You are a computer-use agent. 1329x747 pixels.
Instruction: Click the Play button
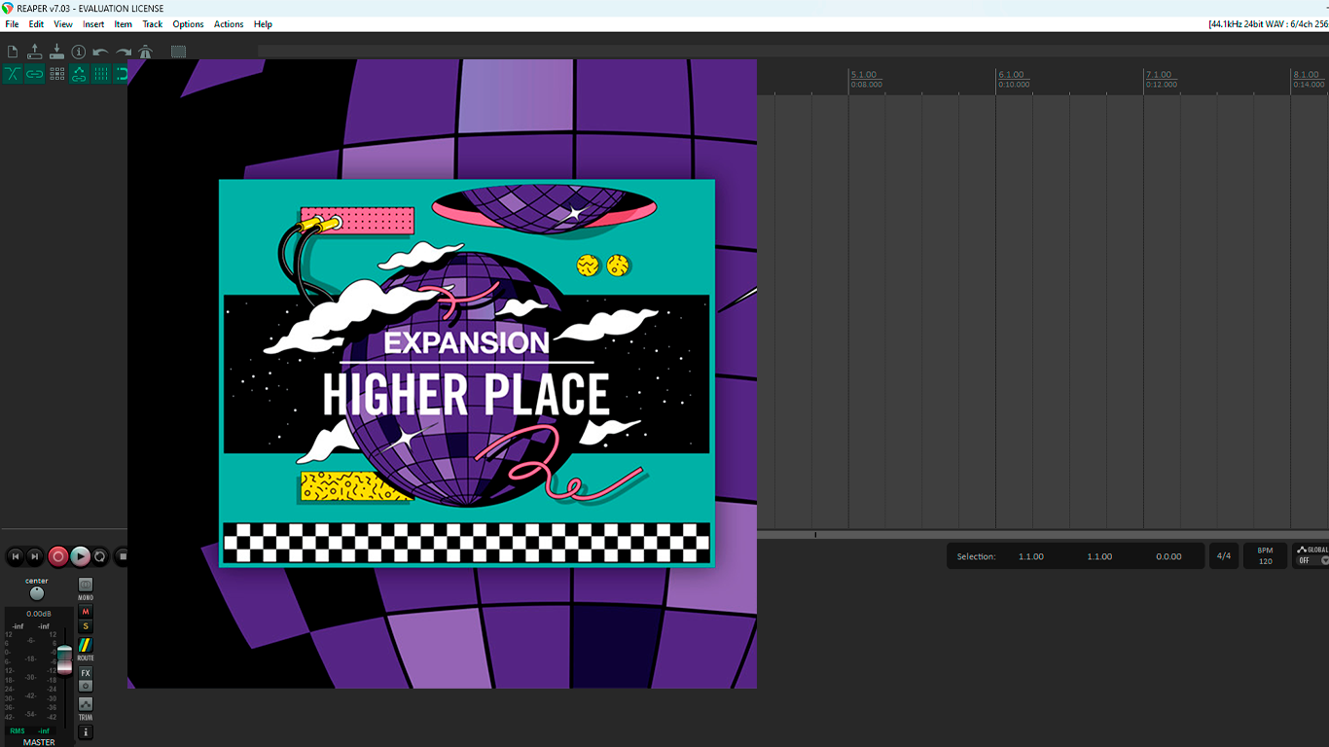point(81,556)
